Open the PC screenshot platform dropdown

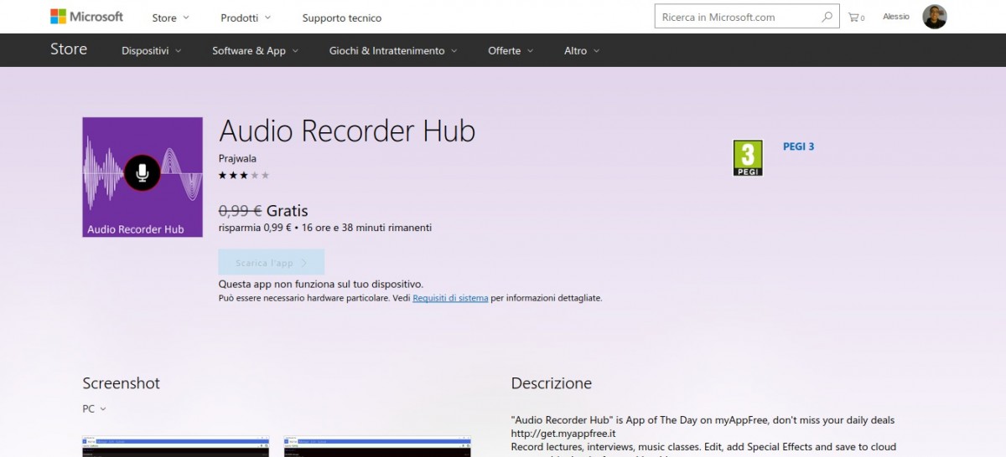pos(94,409)
